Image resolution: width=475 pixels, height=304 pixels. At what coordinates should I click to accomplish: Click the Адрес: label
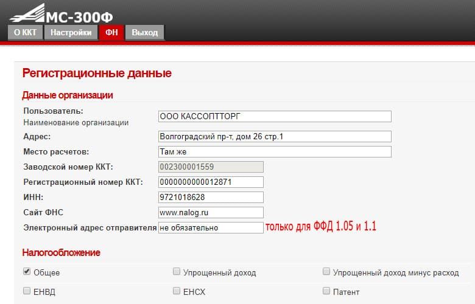[x=37, y=137]
